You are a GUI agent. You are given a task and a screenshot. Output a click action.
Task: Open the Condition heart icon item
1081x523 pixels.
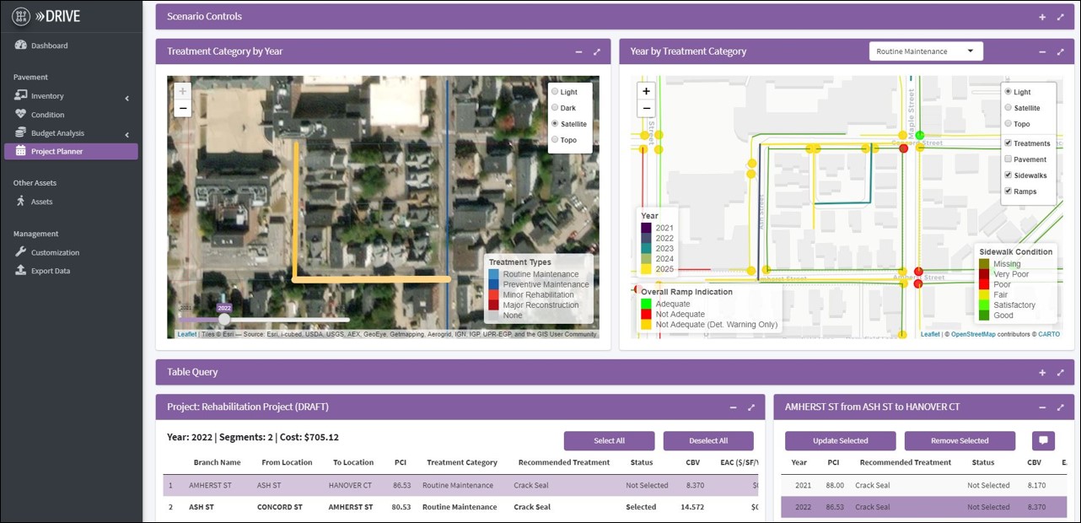click(x=21, y=115)
